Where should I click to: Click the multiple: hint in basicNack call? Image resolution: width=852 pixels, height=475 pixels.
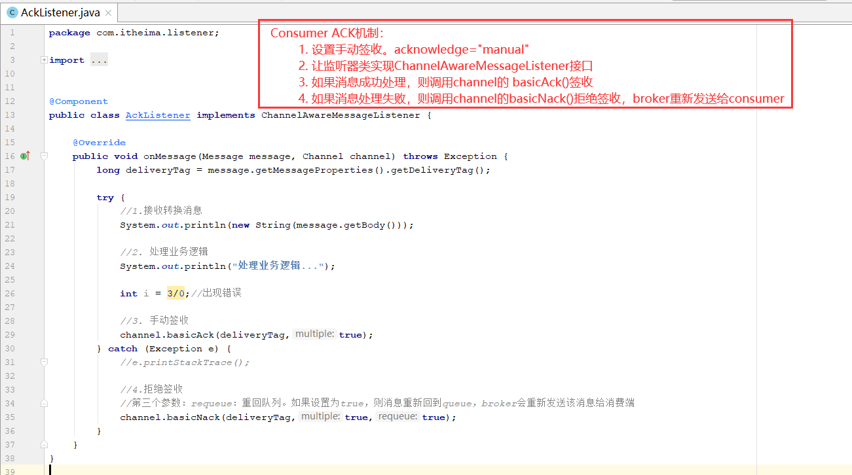[x=321, y=417]
